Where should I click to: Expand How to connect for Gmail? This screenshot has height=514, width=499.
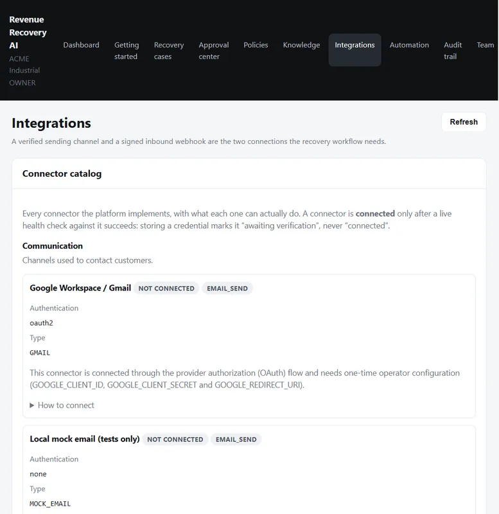click(62, 405)
